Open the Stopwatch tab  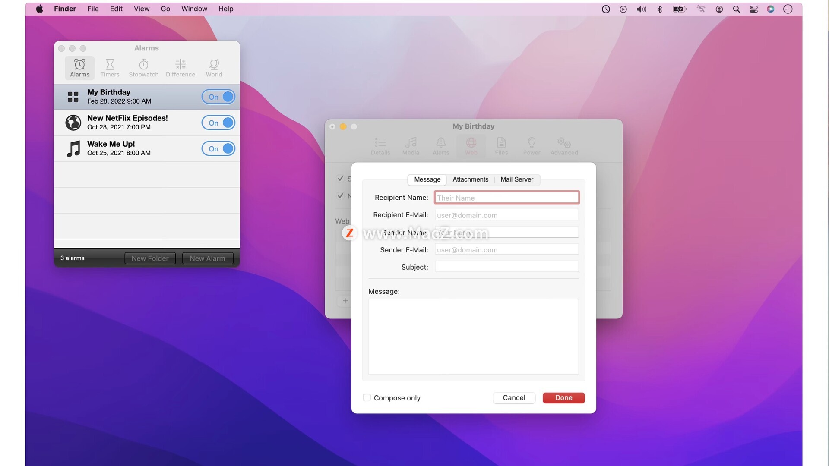143,68
